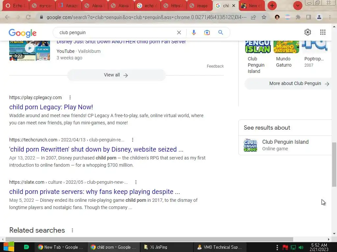The width and height of the screenshot is (337, 252).
Task: Submit search with the magnifier icon
Action: pyautogui.click(x=220, y=32)
